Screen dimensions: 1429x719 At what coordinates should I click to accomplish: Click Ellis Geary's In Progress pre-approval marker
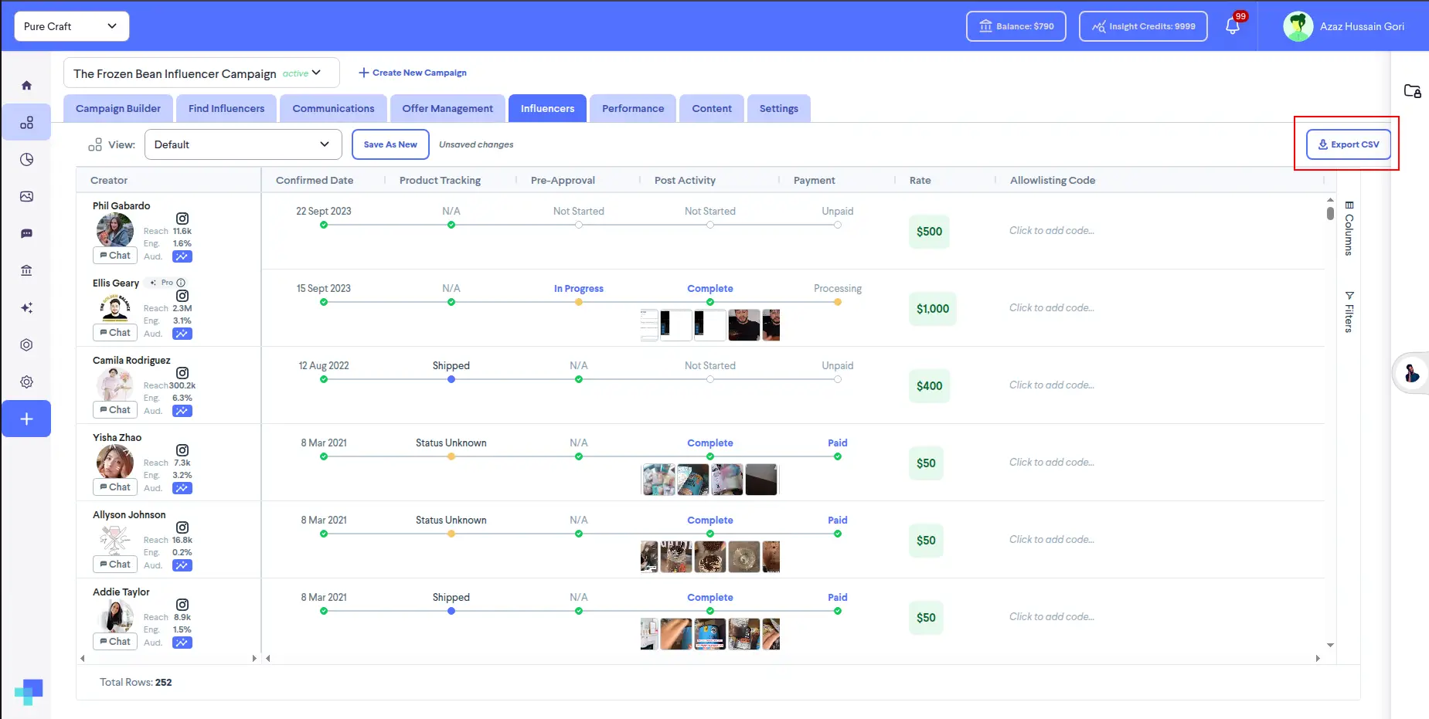[579, 302]
